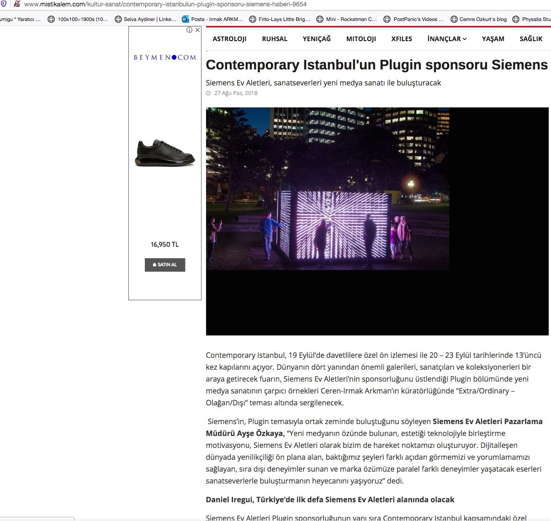The width and height of the screenshot is (551, 521).
Task: Click the globe icon of Physalia bookmark
Action: tap(516, 19)
